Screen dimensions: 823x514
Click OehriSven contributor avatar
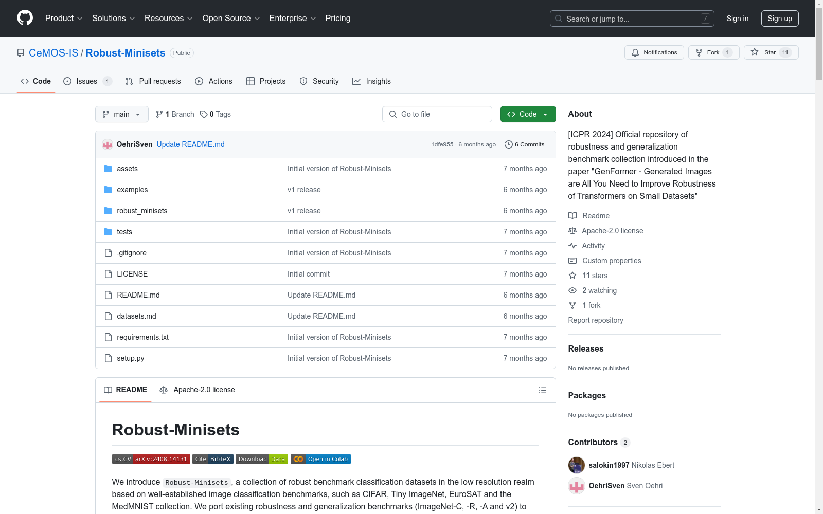pos(577,486)
